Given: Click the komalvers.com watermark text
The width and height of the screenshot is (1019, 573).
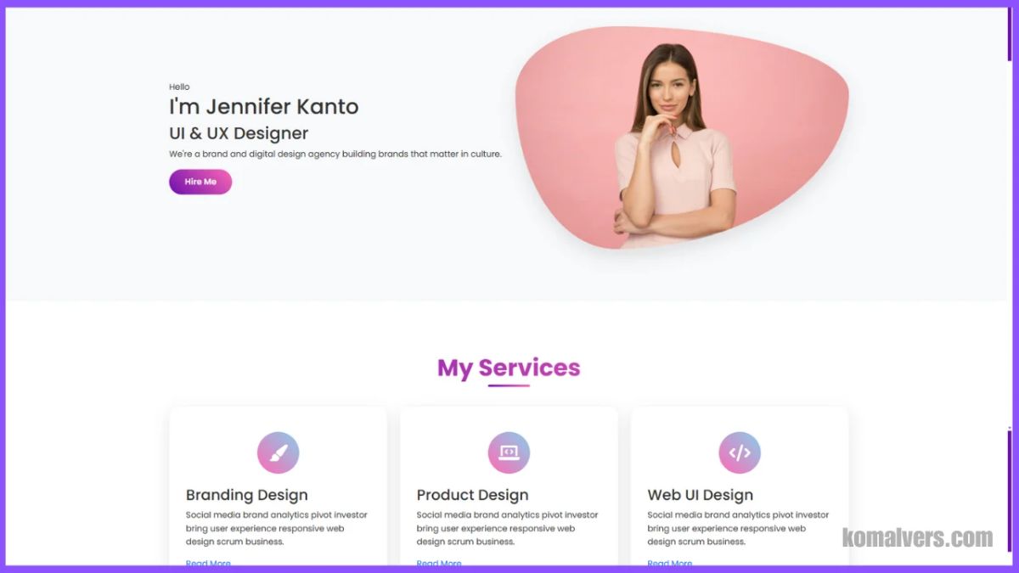Looking at the screenshot, I should pyautogui.click(x=917, y=537).
